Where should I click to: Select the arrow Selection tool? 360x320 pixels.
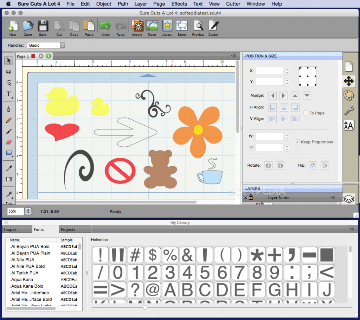click(9, 60)
